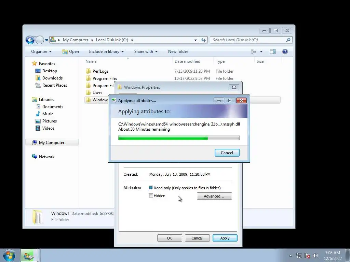This screenshot has width=350, height=262.
Task: Click the attributes progress bar
Action: 178,138
